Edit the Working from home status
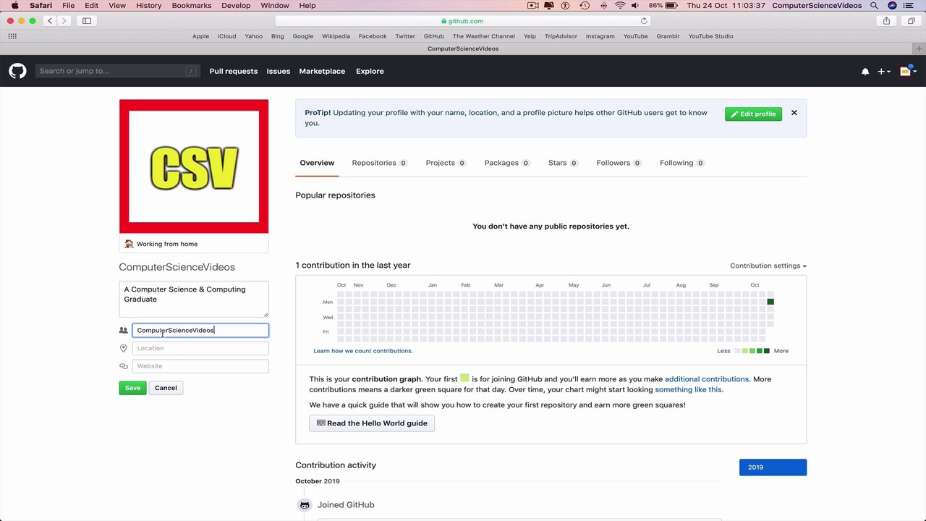The height and width of the screenshot is (521, 926). [194, 244]
